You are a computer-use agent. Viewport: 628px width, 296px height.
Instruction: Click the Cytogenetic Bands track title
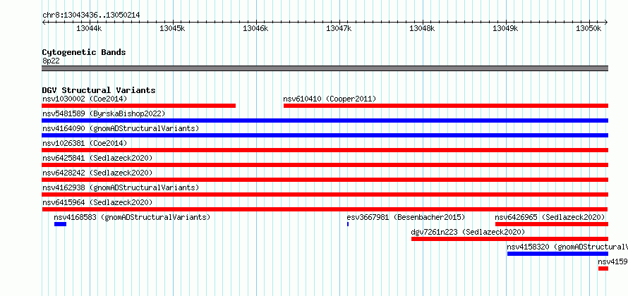84,52
